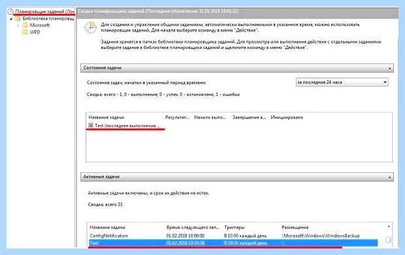Sort by Результат column header
405x255 pixels.
point(177,117)
